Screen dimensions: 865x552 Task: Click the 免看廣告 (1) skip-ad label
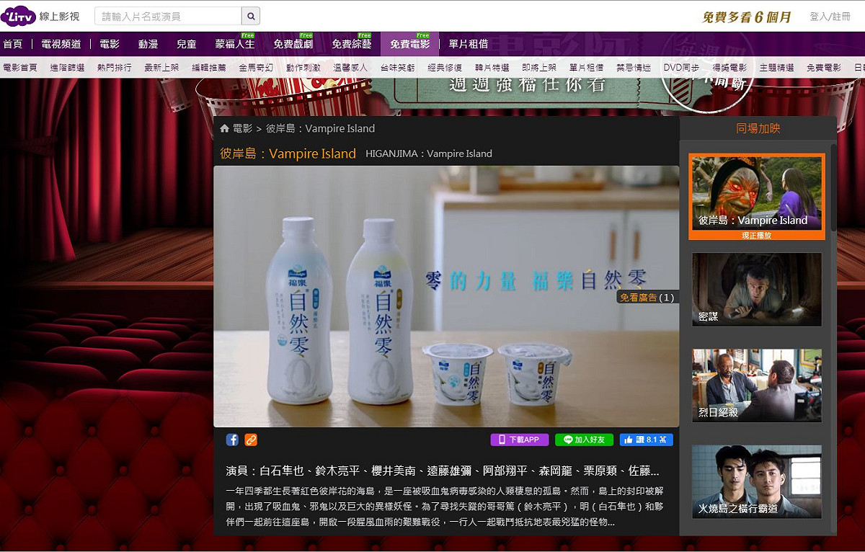(647, 297)
